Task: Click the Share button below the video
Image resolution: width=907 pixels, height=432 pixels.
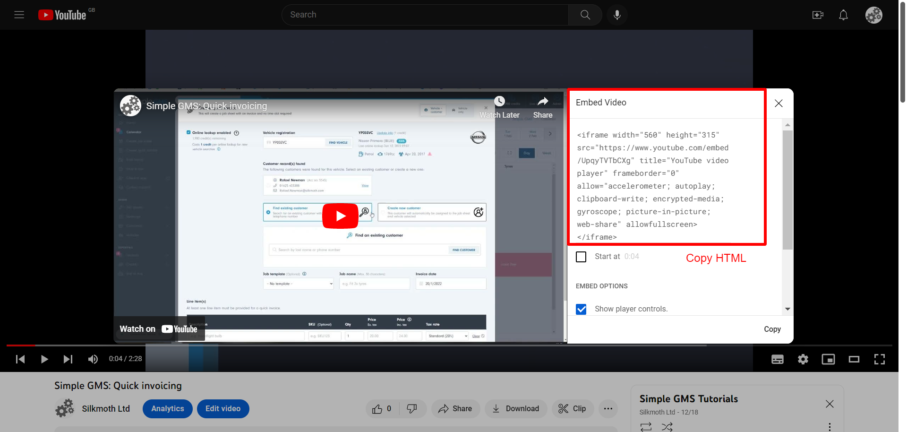Action: [x=455, y=409]
